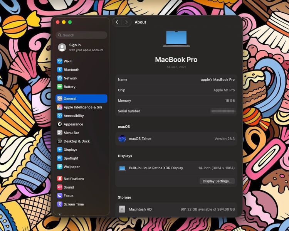Click the blurred serial number value
Screen dimensions: 289x231
click(223, 111)
